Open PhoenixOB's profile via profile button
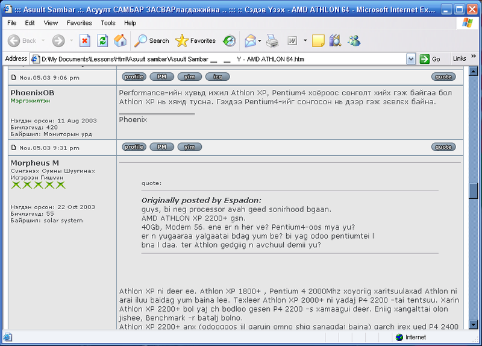The width and height of the screenshot is (482, 346). tap(134, 147)
